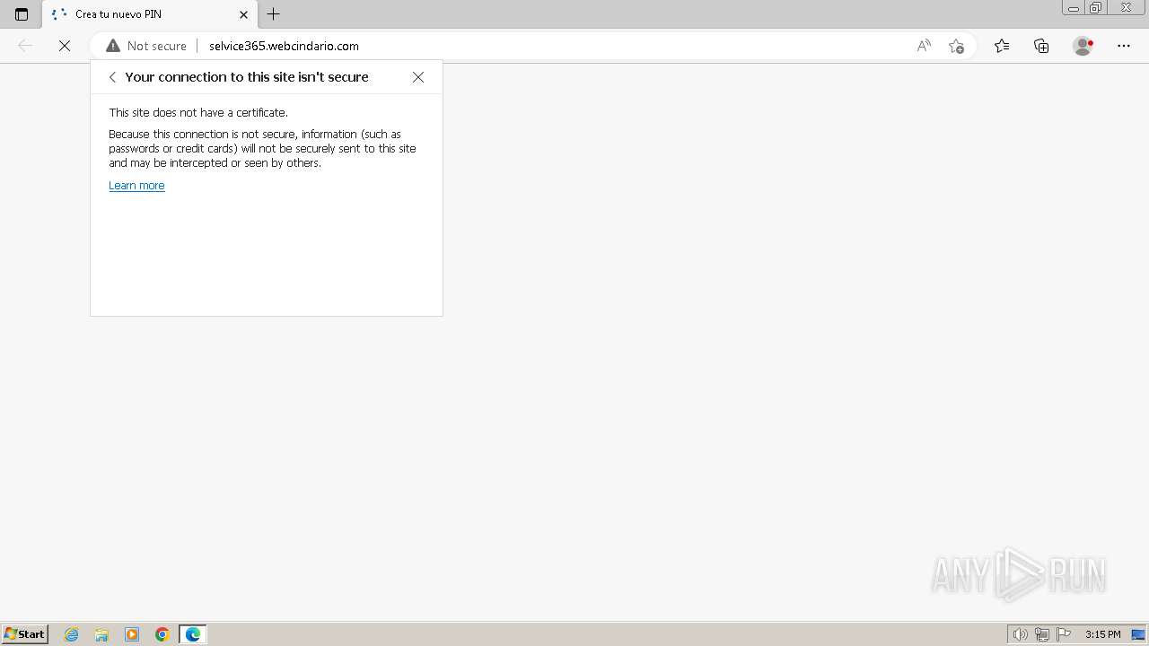Click the Show desktop button

[1138, 634]
